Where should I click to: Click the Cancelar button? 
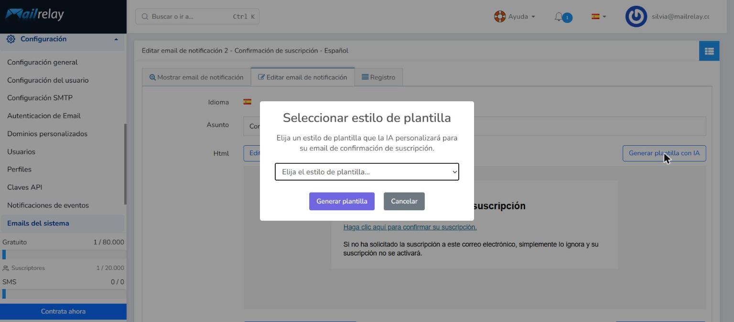click(404, 201)
